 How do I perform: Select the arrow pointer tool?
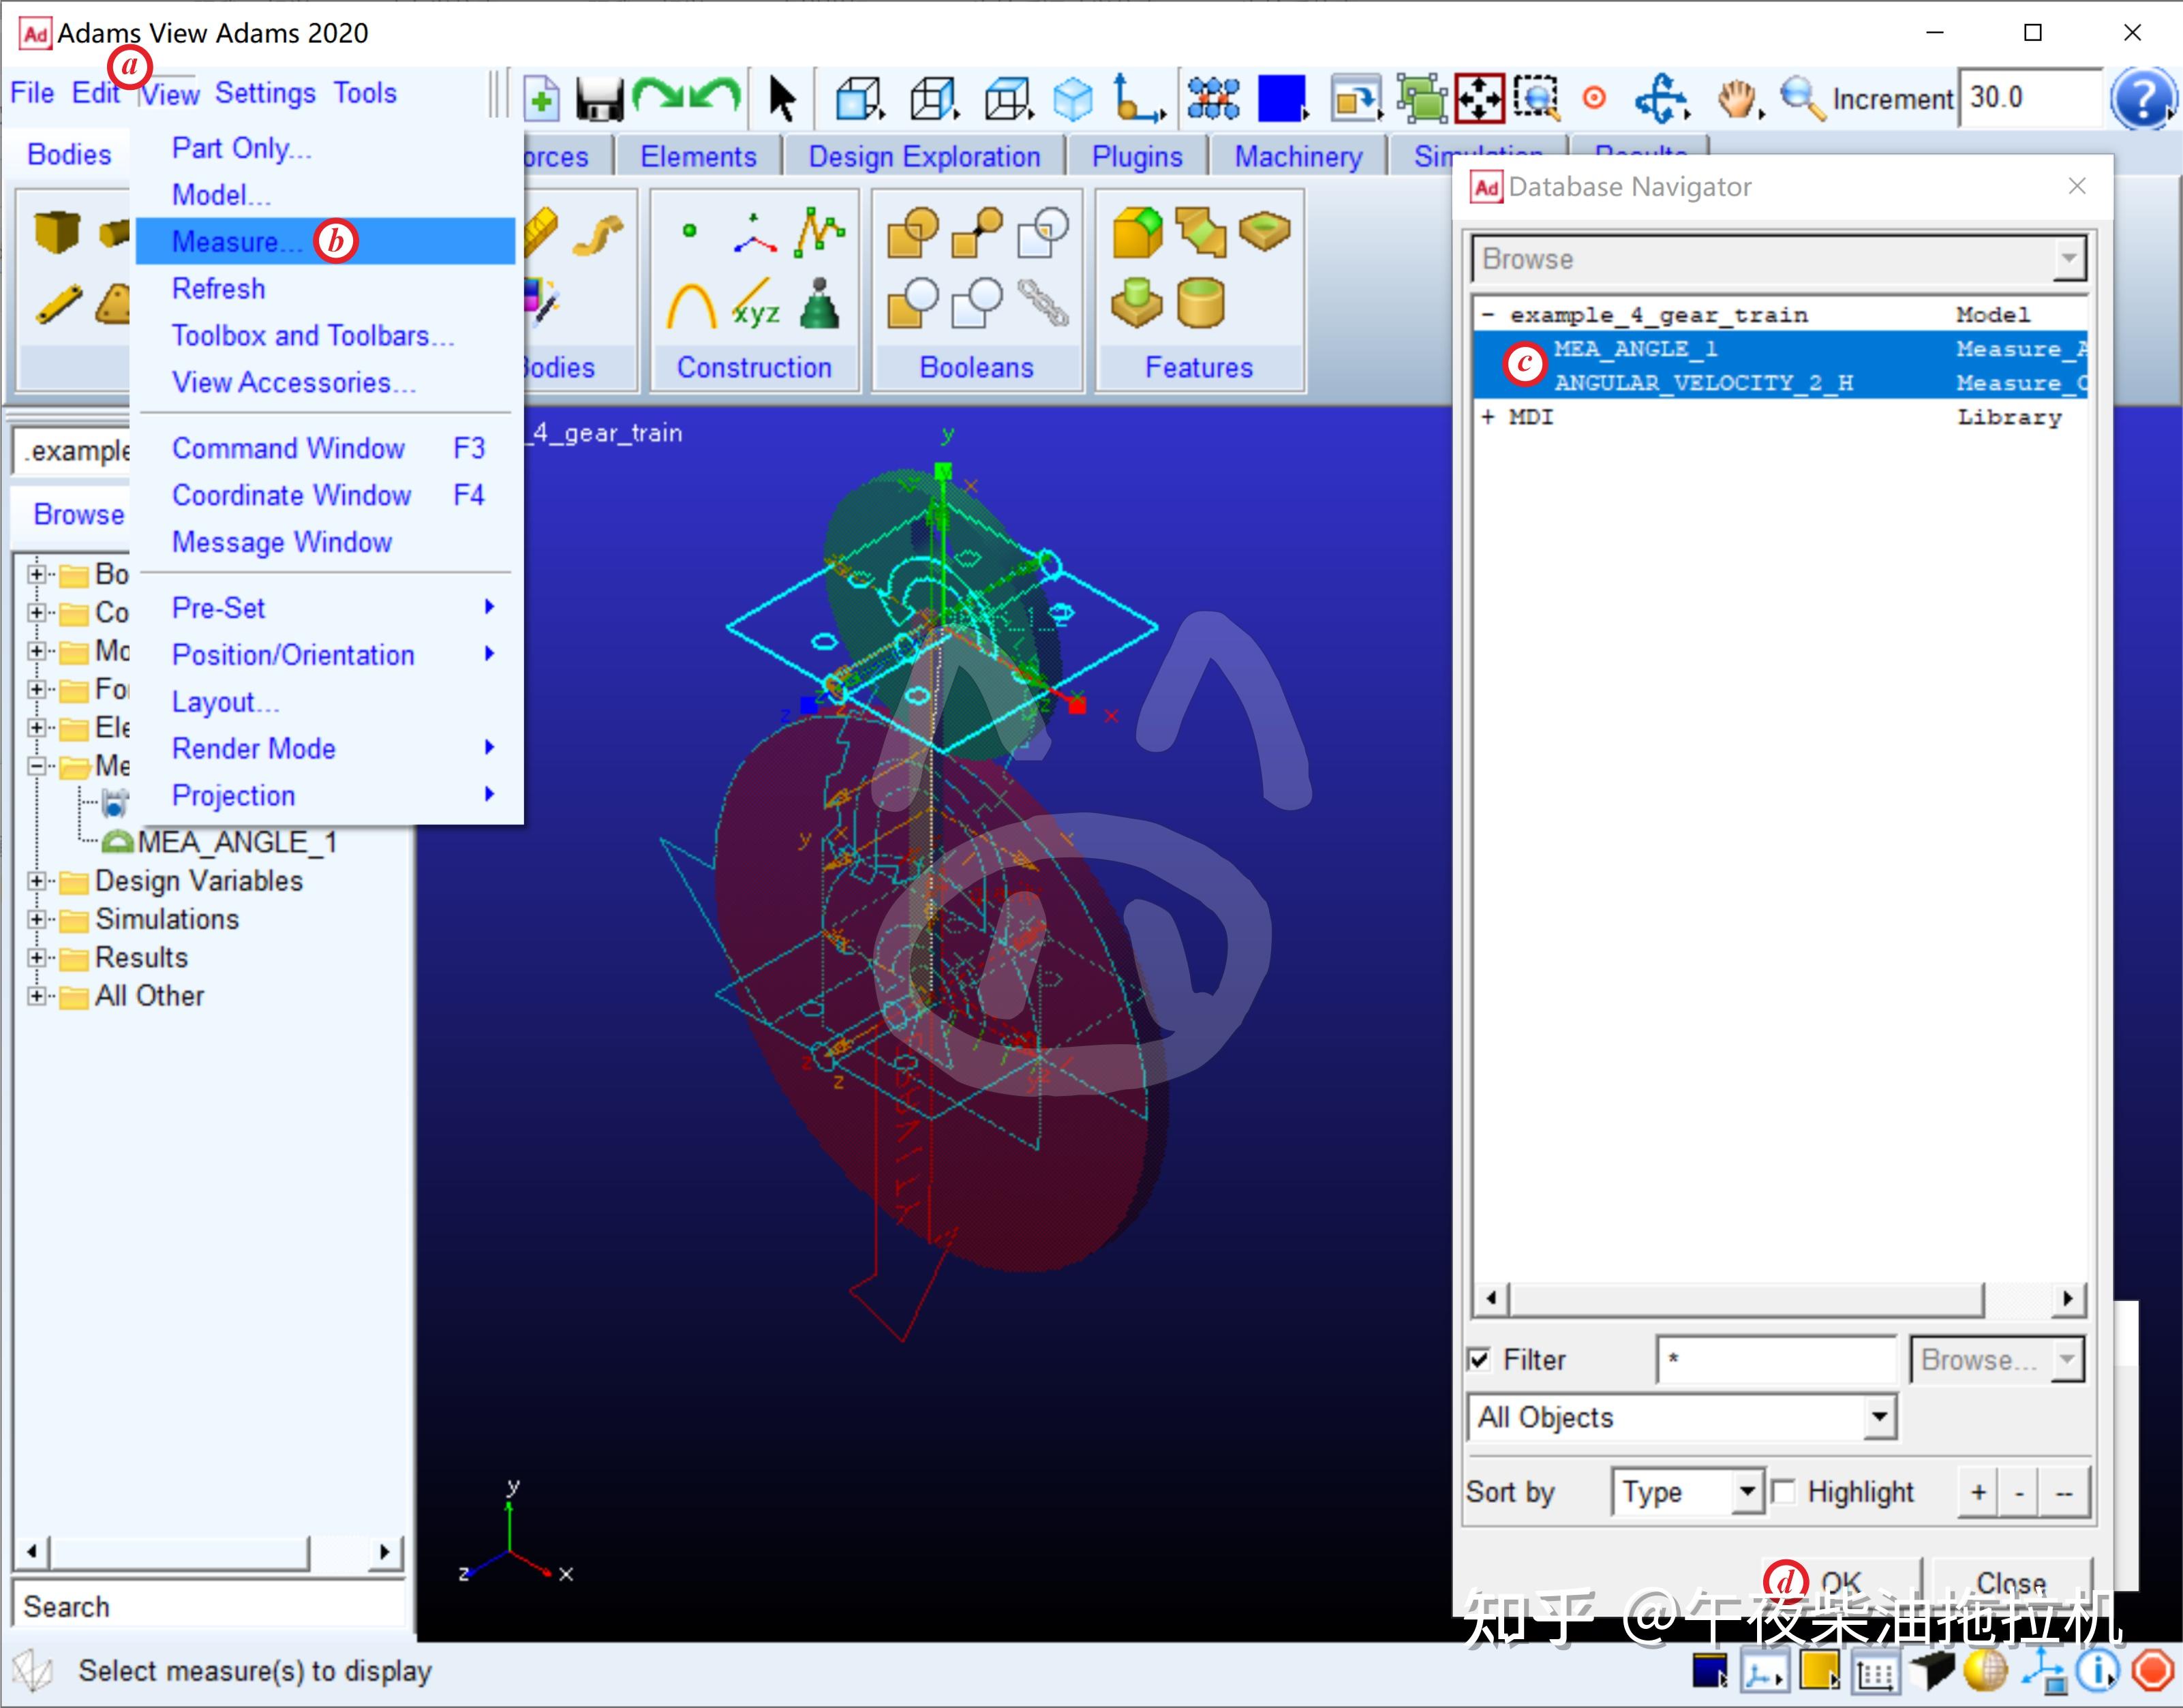click(x=781, y=98)
